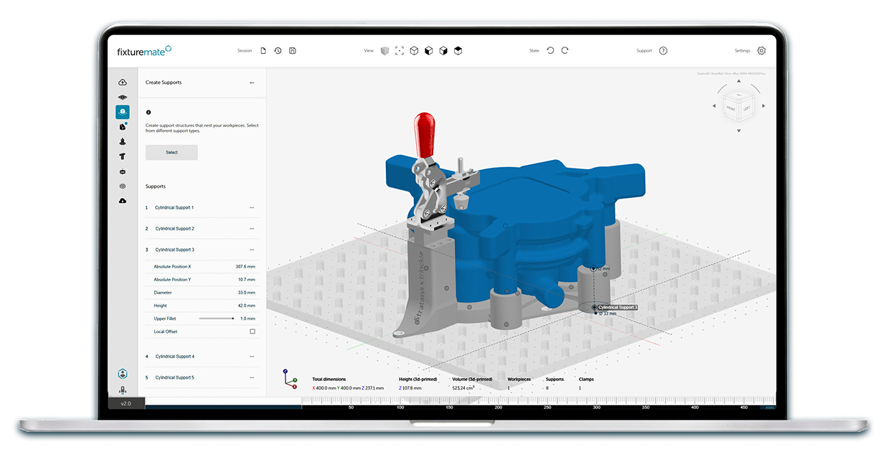Save the session with floppy icon
Image resolution: width=886 pixels, height=459 pixels.
pos(292,51)
